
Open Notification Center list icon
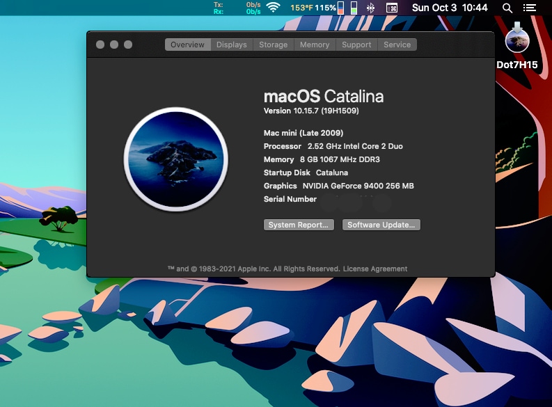(x=530, y=8)
